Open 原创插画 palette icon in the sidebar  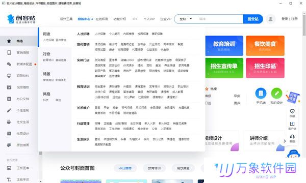9,145
